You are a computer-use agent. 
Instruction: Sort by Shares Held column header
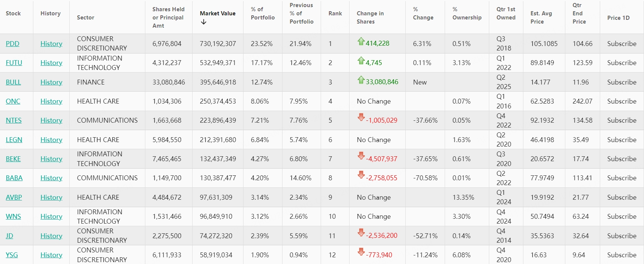click(168, 18)
